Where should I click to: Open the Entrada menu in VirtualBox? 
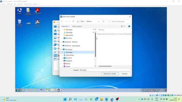pos(20,4)
